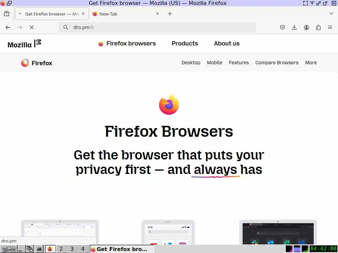
Task: Open the Extensions puzzle icon
Action: 318,27
